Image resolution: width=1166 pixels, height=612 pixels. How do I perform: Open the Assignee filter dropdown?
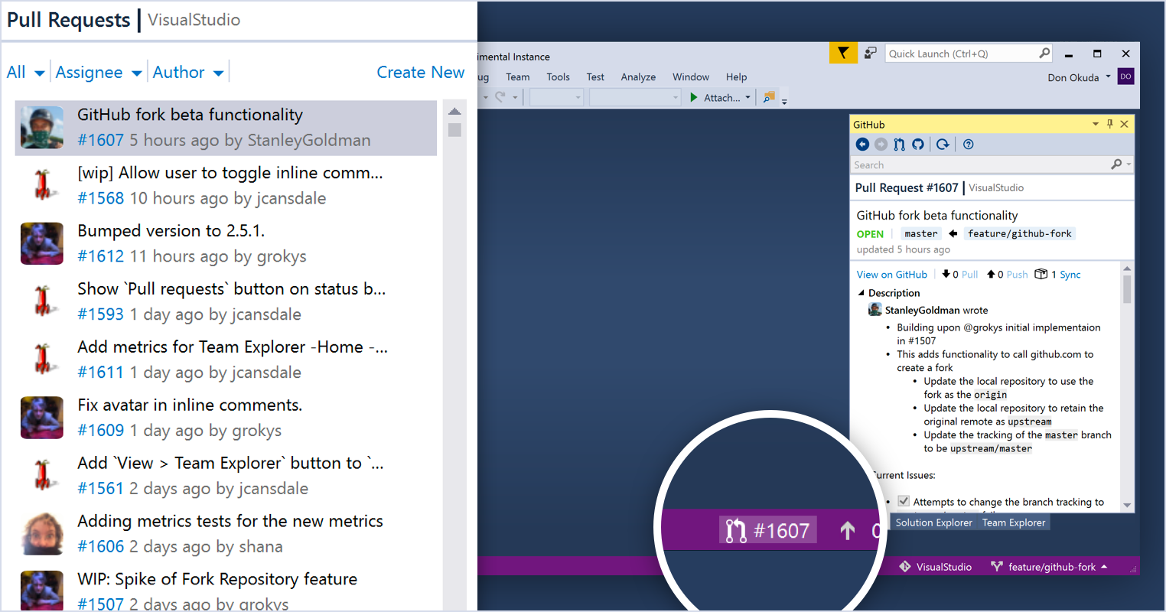click(x=99, y=73)
